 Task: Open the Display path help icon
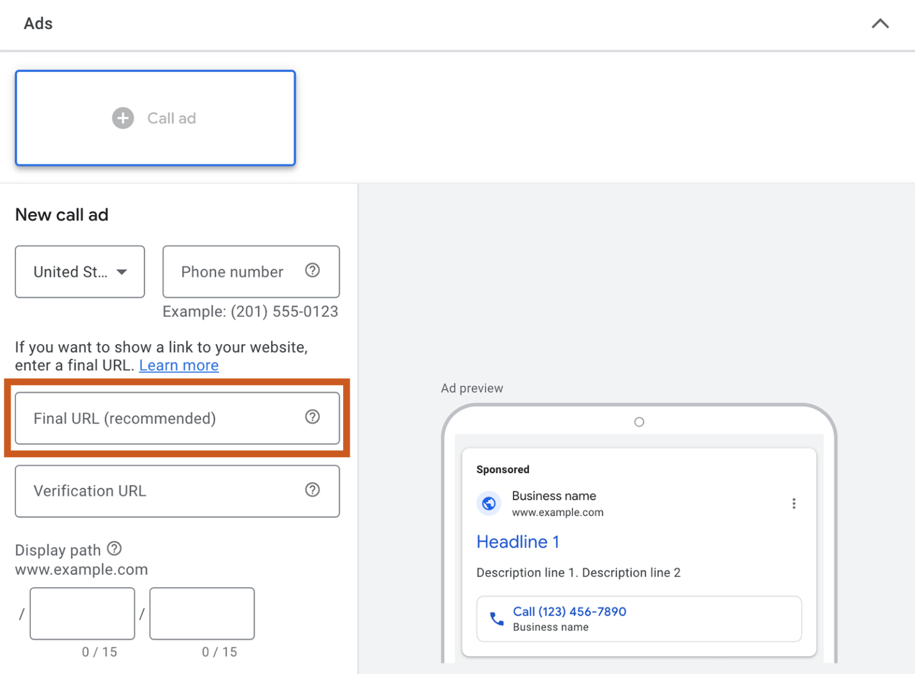(x=114, y=548)
